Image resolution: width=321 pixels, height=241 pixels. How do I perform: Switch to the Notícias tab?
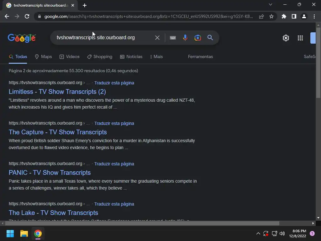coord(131,56)
